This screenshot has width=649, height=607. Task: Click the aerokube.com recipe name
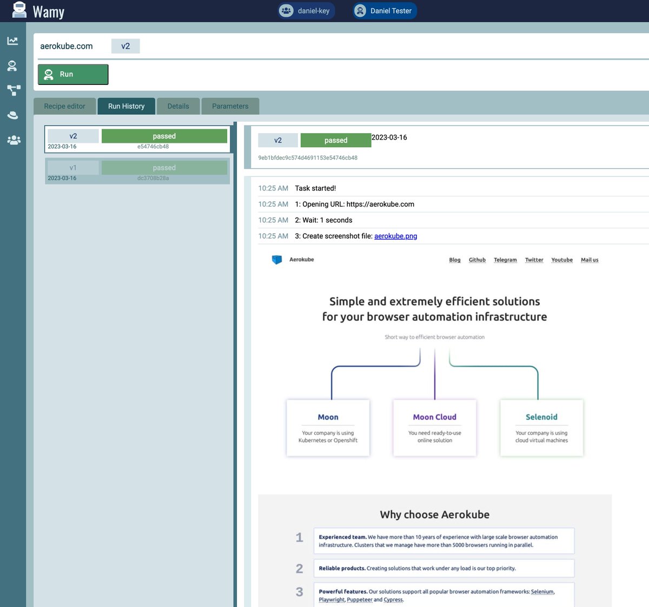click(x=67, y=46)
